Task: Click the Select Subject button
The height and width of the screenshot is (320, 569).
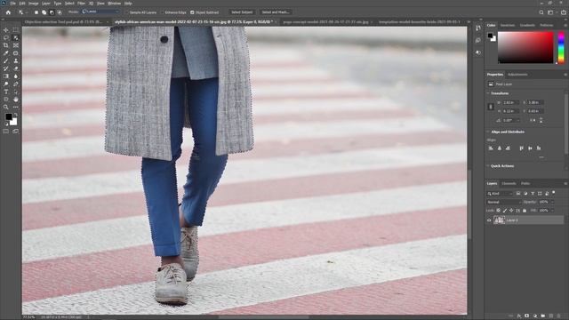Action: [x=242, y=12]
